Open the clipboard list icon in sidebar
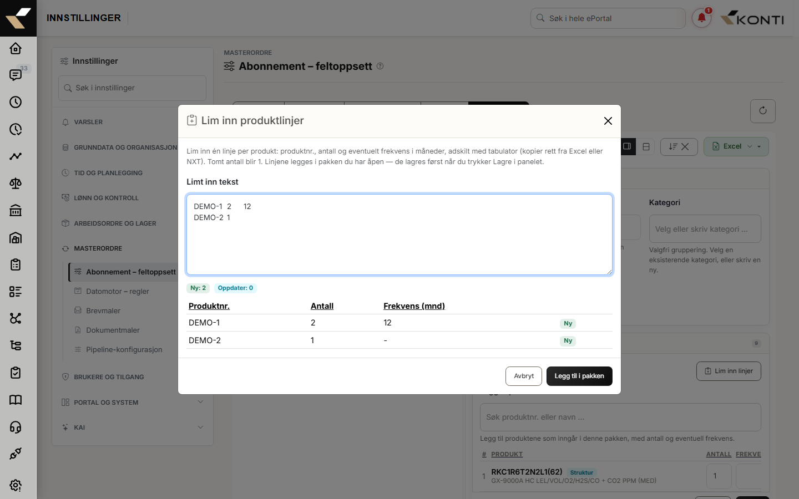This screenshot has width=799, height=499. [16, 264]
